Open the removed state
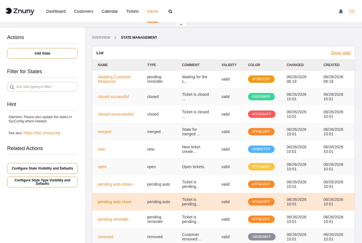 105,237
